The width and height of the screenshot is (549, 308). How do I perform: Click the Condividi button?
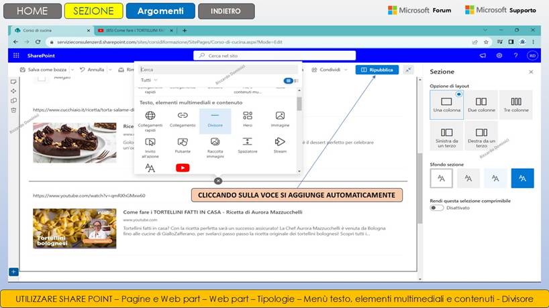click(326, 70)
